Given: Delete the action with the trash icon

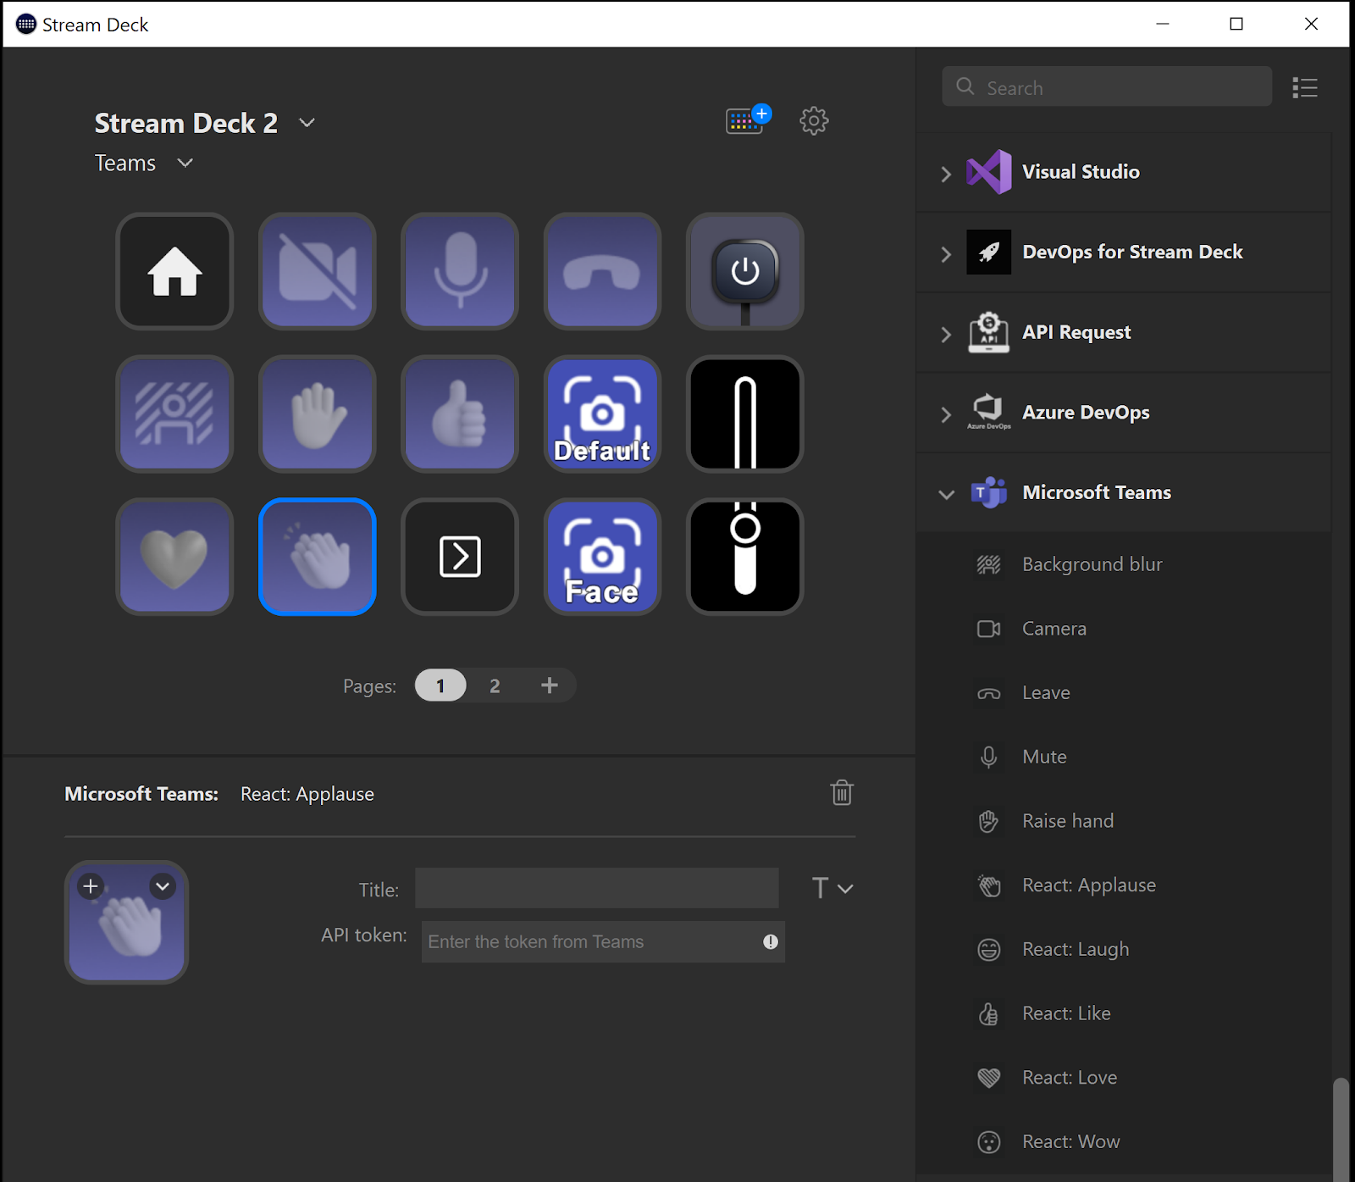Looking at the screenshot, I should point(842,793).
